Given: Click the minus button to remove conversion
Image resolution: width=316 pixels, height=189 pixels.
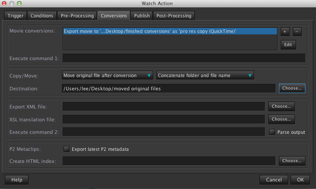Looking at the screenshot, I should pyautogui.click(x=297, y=32).
